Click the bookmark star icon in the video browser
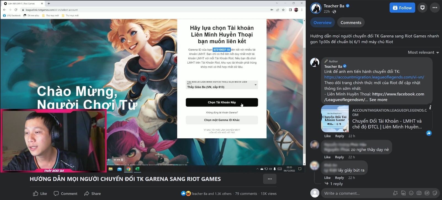 point(283,10)
